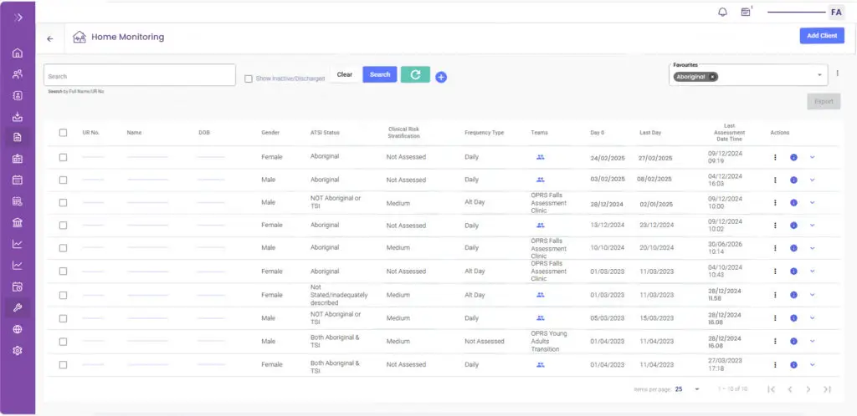Image resolution: width=857 pixels, height=416 pixels.
Task: Click "Not Stated/inadequately described" ATSI cell
Action: [x=339, y=295]
